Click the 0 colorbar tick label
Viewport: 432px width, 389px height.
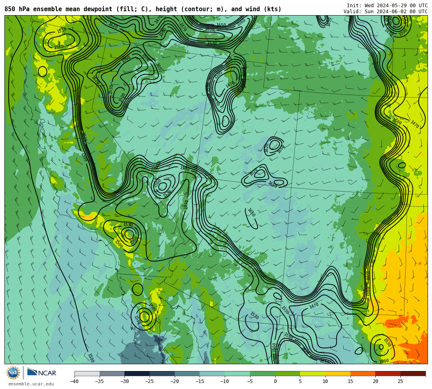[x=275, y=381]
